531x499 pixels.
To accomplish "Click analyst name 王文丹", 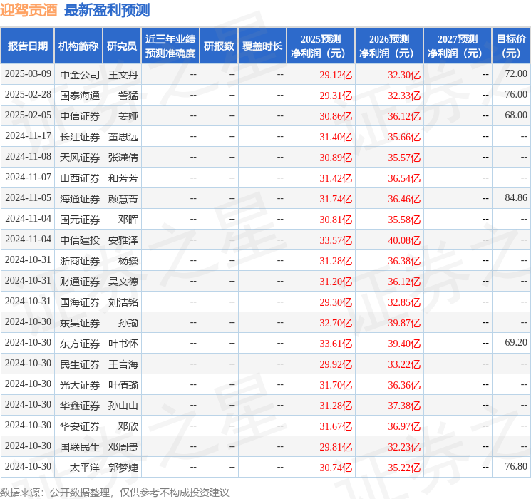I will pyautogui.click(x=123, y=75).
